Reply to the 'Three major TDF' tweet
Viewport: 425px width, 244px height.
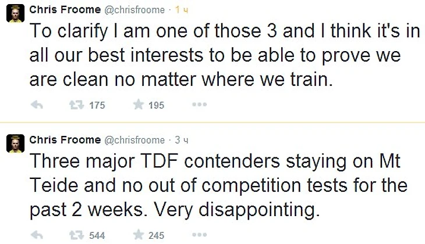coord(37,235)
